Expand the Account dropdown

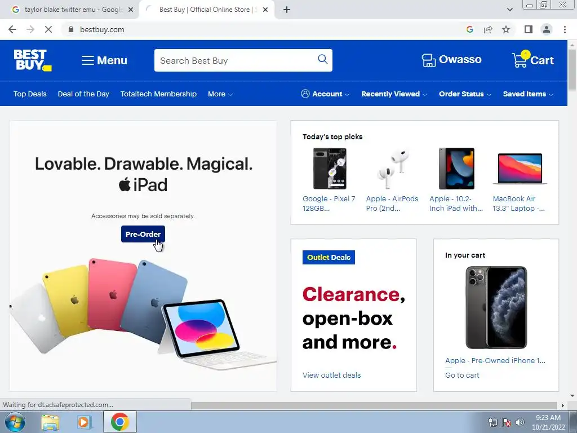325,94
